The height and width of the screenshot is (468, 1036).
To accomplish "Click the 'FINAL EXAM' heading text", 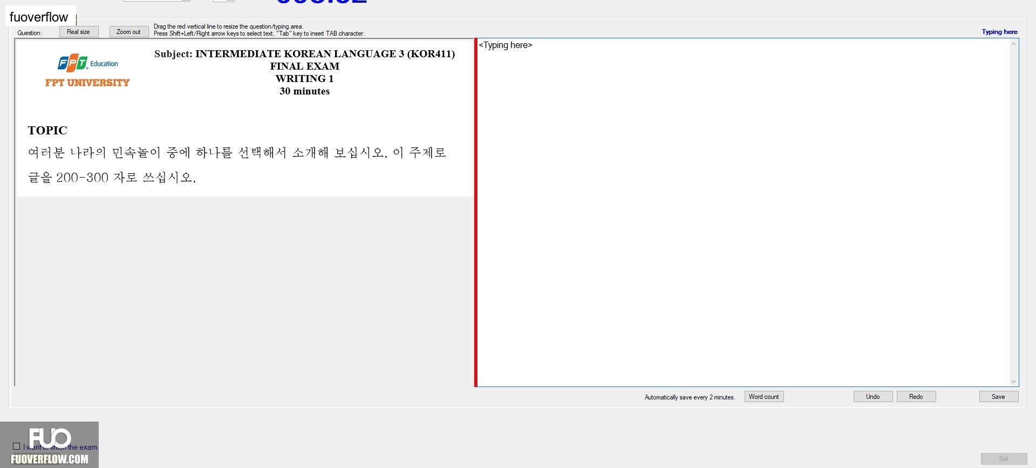I will (305, 66).
